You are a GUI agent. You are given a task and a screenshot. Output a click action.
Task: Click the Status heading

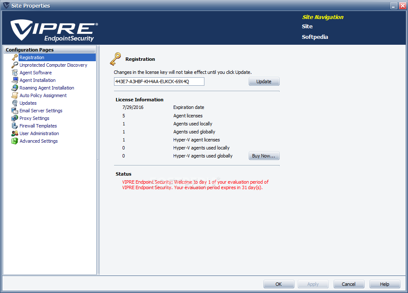124,174
